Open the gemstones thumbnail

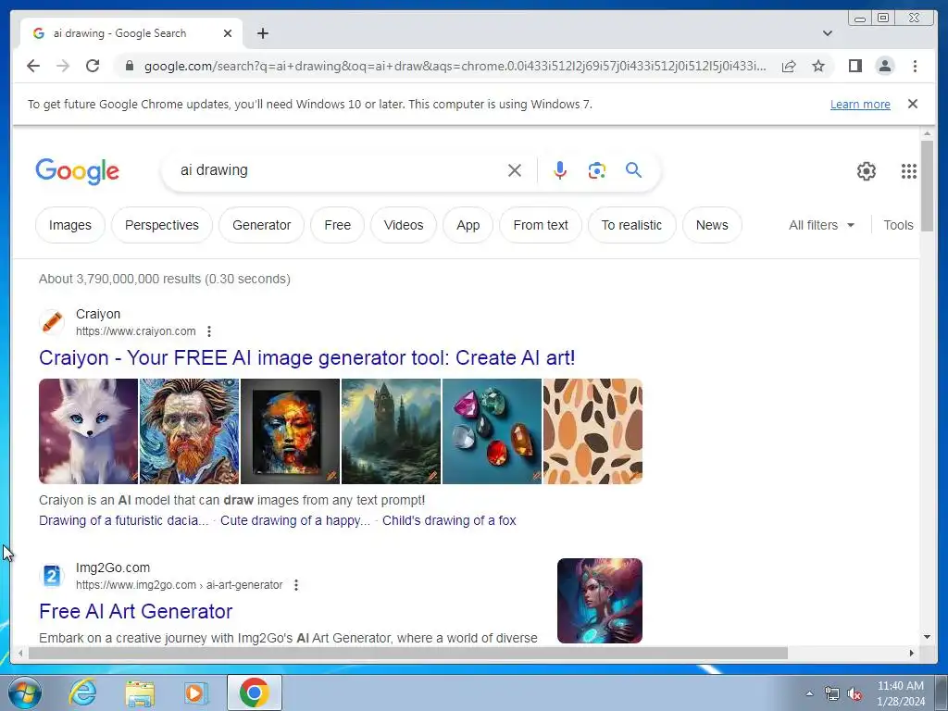pyautogui.click(x=493, y=431)
